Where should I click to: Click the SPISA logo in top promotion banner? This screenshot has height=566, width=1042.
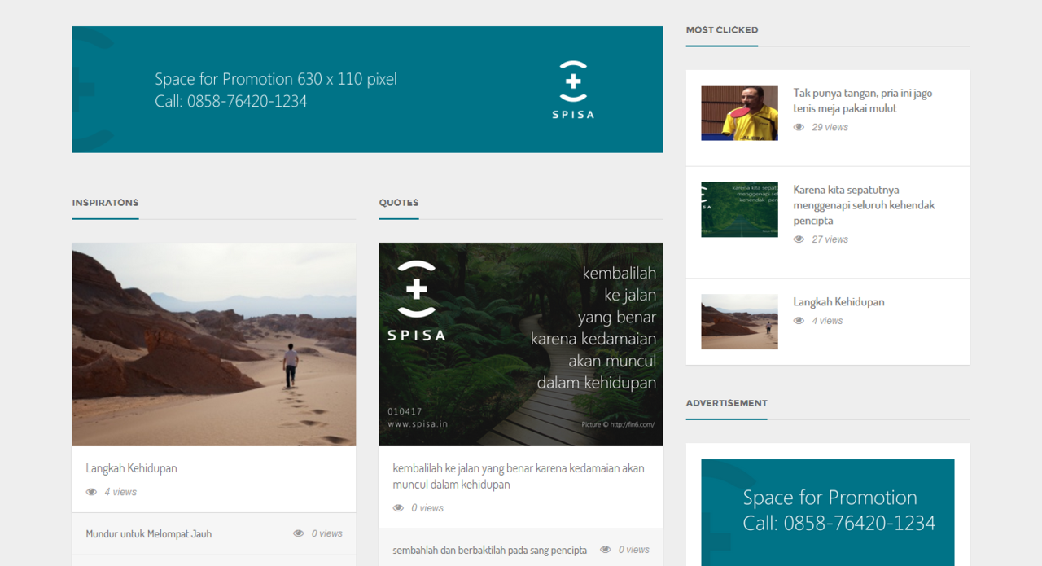(573, 90)
